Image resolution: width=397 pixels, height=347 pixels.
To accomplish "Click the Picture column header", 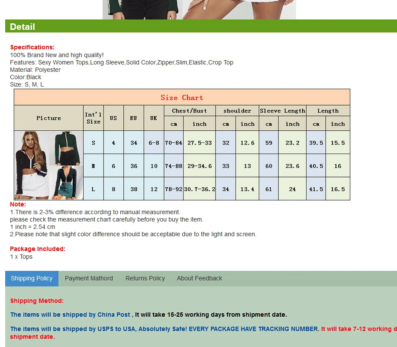I will 48,118.
